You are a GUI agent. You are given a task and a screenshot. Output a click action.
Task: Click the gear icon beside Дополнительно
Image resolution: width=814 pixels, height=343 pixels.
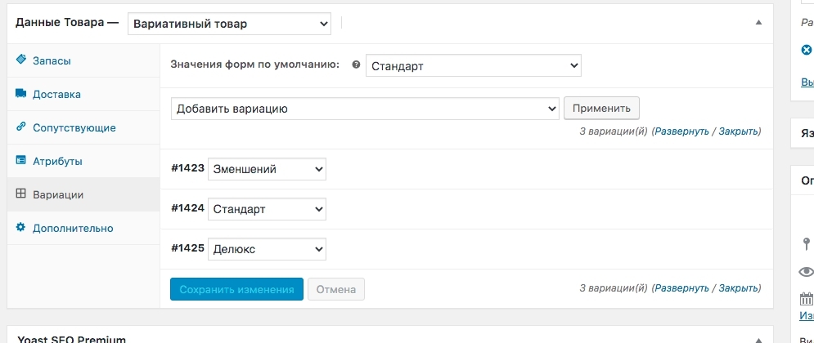pyautogui.click(x=20, y=228)
